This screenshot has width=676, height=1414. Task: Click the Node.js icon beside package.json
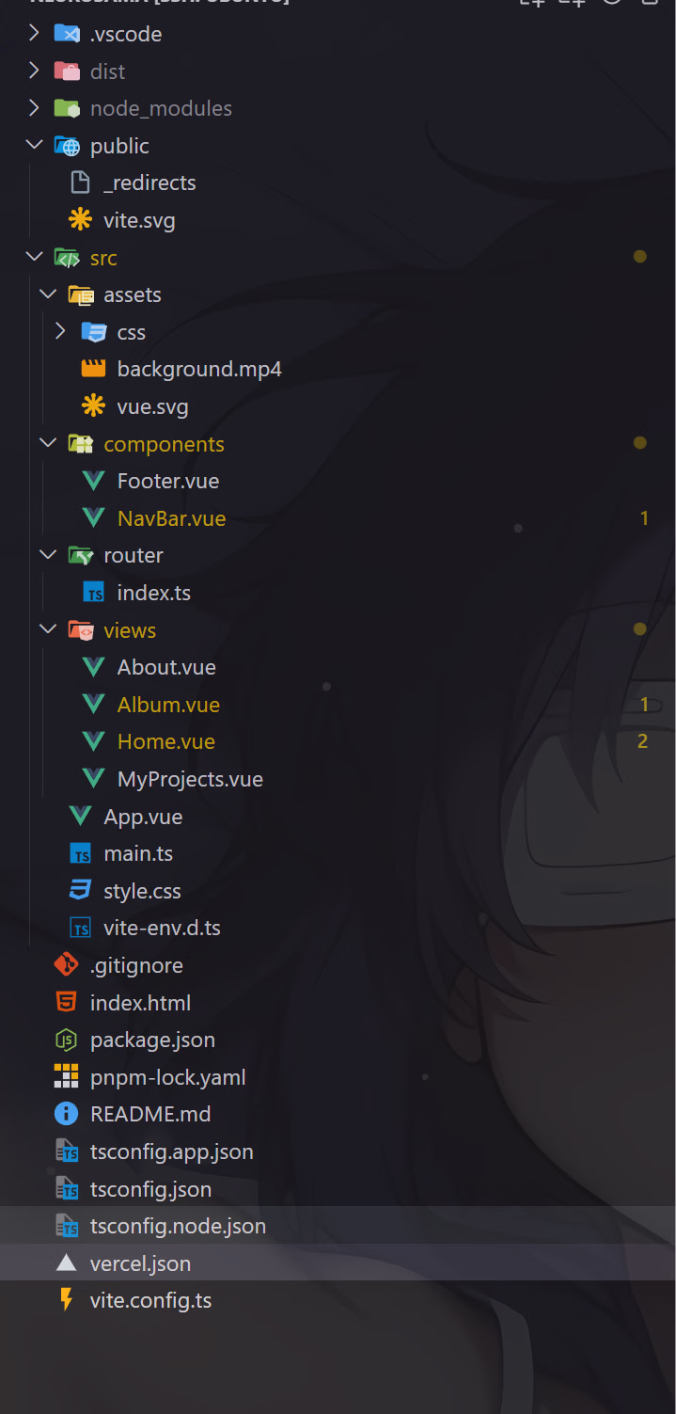(x=66, y=1040)
